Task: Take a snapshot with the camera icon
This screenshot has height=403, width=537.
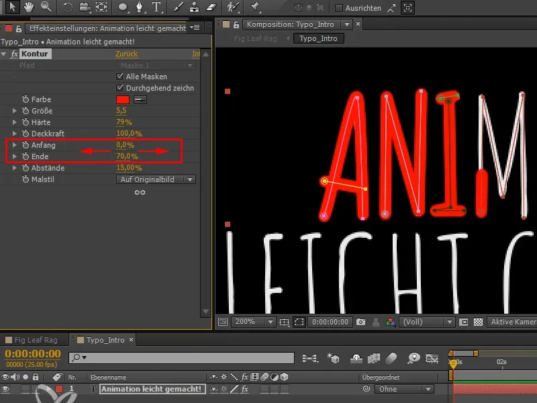Action: pos(360,322)
